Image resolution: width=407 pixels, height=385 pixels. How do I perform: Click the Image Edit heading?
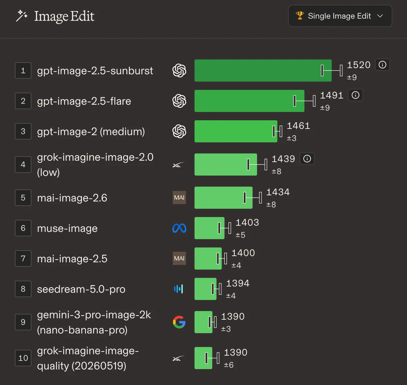point(64,16)
